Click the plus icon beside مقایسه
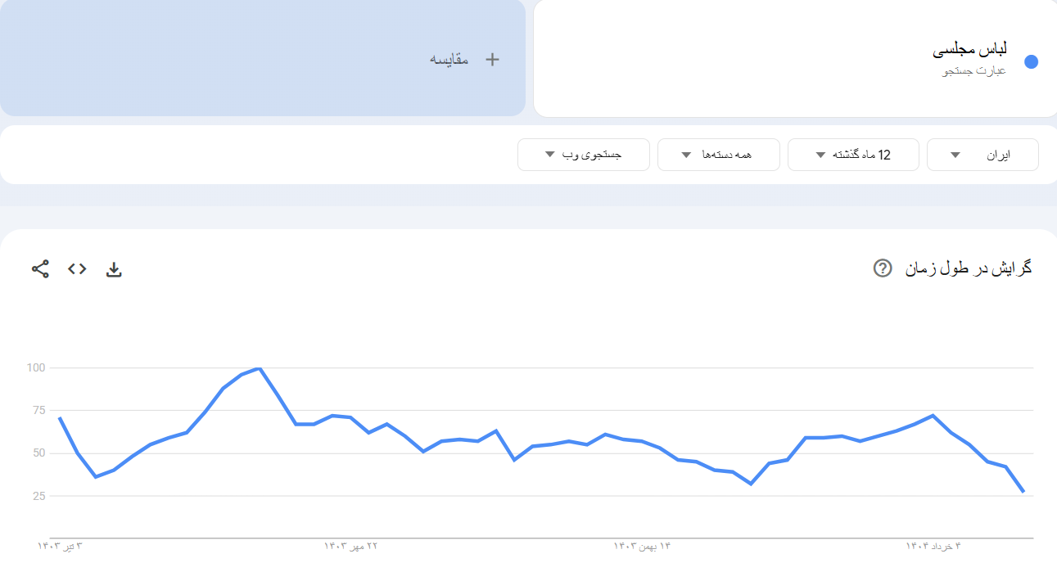Screen dimensions: 1057x581 [x=492, y=59]
